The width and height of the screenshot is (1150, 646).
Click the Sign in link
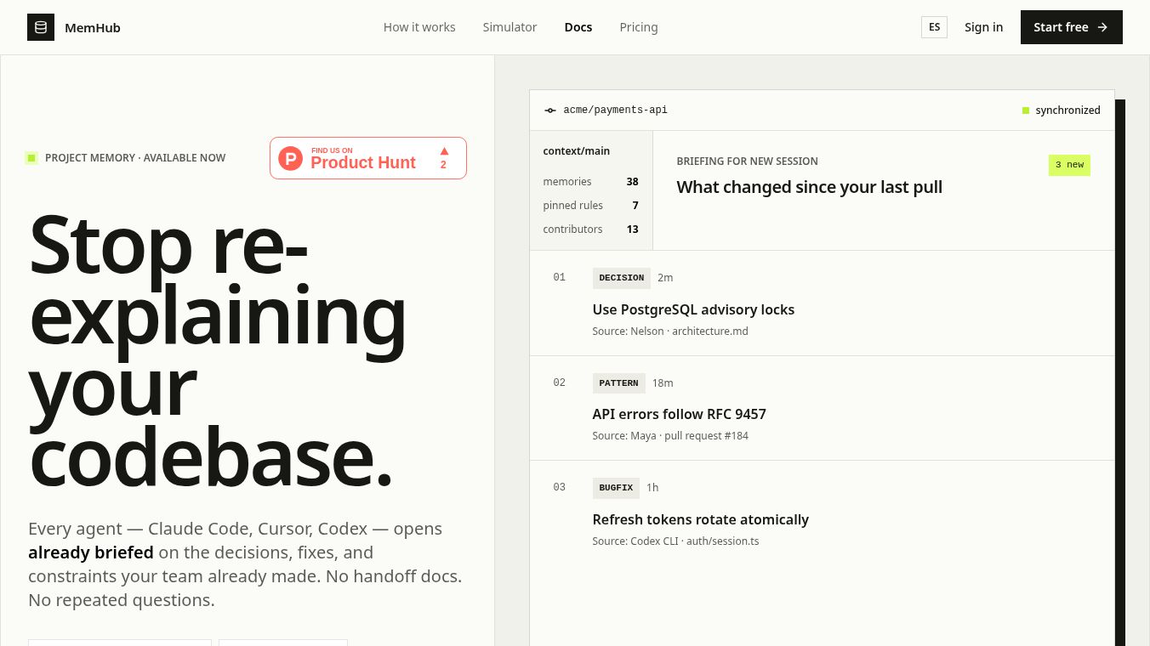pos(983,27)
